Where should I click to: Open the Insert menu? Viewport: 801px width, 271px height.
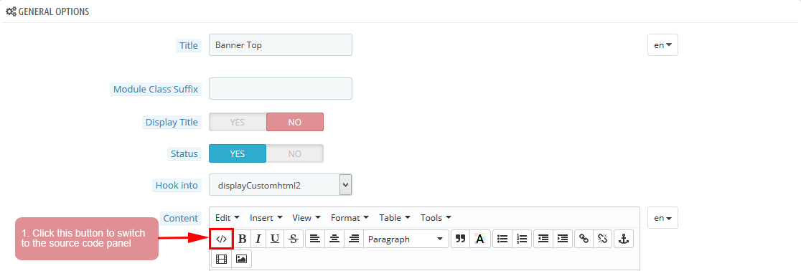click(266, 218)
